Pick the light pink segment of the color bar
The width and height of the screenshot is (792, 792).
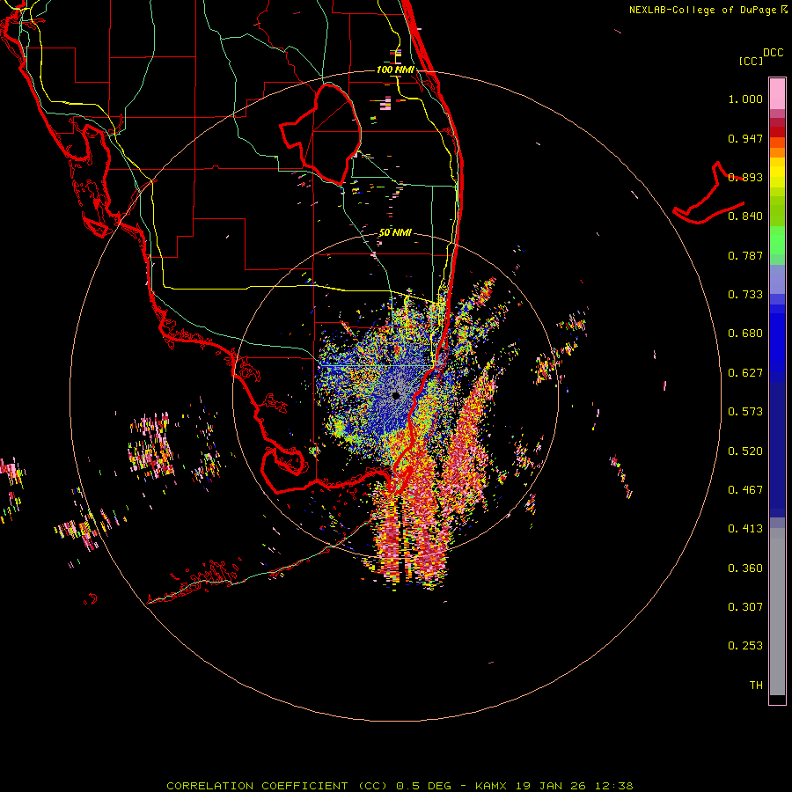[777, 93]
